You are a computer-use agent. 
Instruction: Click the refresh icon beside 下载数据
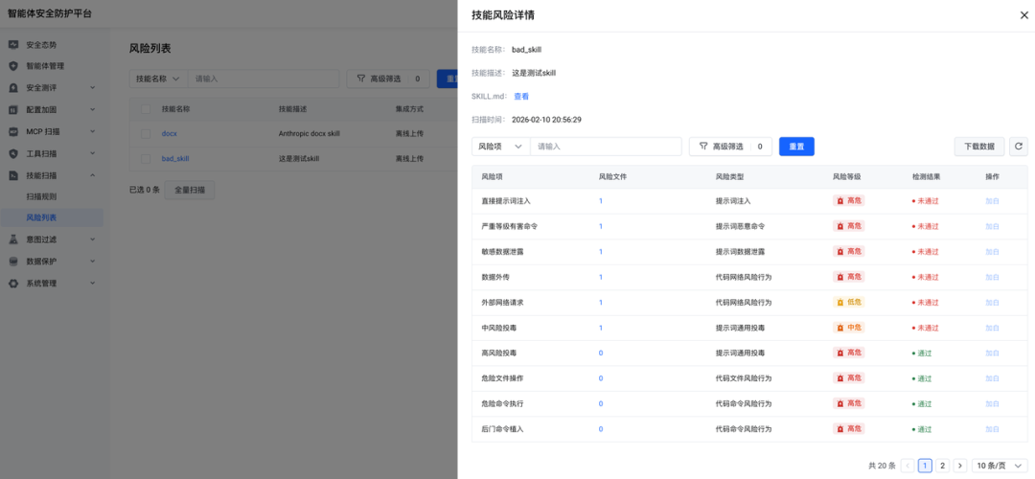coord(1019,147)
